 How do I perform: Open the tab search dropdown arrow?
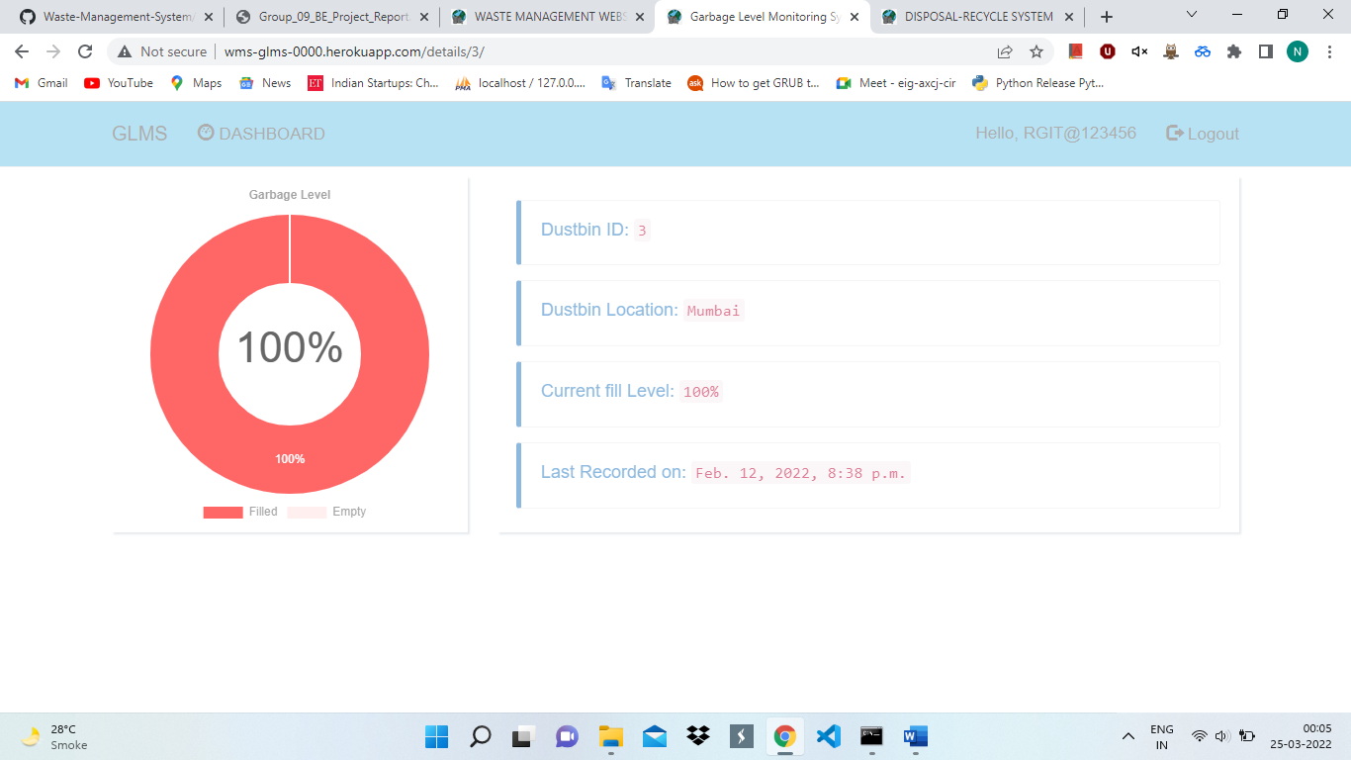(x=1191, y=15)
